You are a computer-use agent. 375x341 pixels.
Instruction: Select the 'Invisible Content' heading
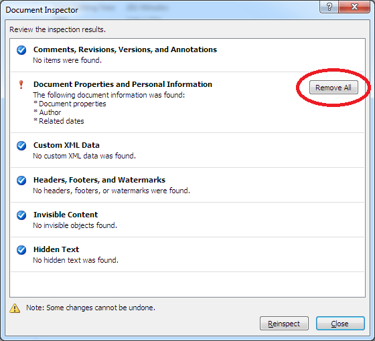[x=66, y=215]
